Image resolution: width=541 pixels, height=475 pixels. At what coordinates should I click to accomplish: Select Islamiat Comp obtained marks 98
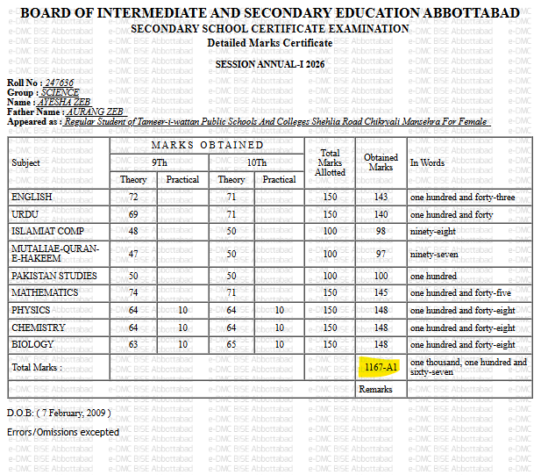pyautogui.click(x=381, y=231)
